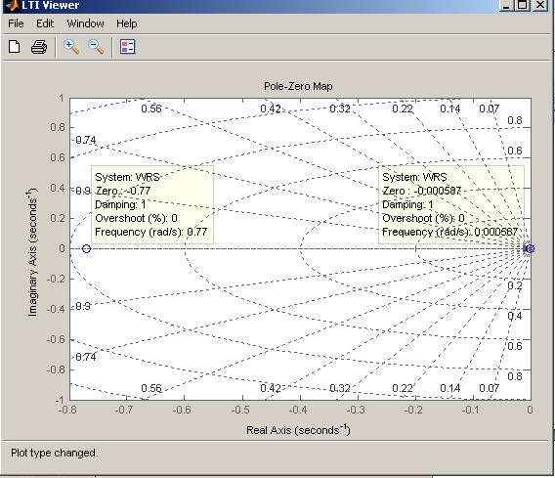
Task: Click the -0.5 real axis tick label
Action: (x=240, y=410)
